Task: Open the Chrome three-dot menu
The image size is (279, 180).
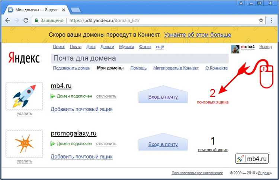Action: (272, 20)
